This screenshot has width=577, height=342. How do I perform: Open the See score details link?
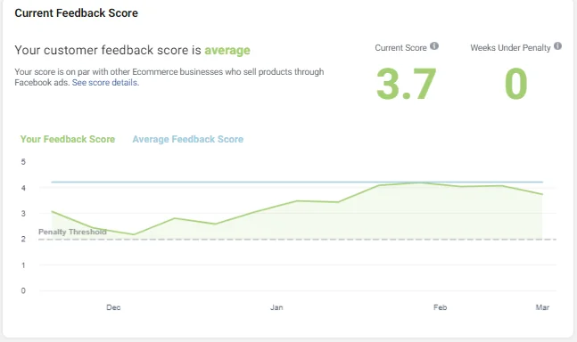point(105,83)
